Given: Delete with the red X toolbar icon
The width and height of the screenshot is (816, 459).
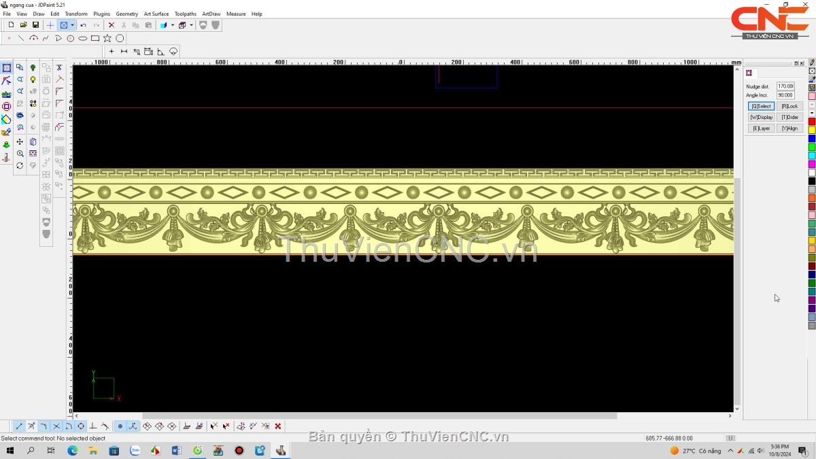Looking at the screenshot, I should [112, 25].
